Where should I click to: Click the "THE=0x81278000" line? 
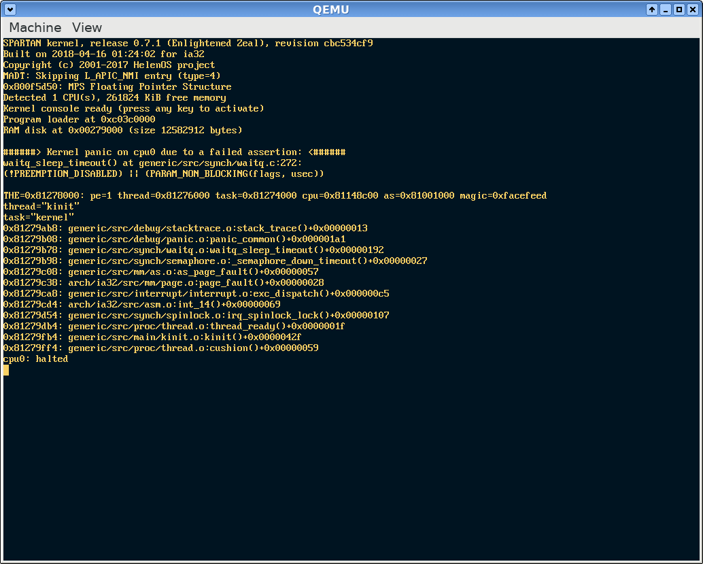click(x=275, y=196)
